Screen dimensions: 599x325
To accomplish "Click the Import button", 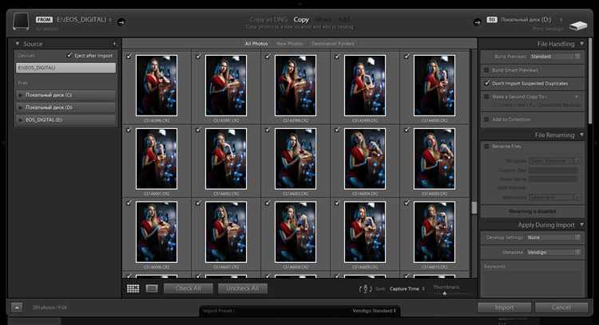I will pos(504,307).
